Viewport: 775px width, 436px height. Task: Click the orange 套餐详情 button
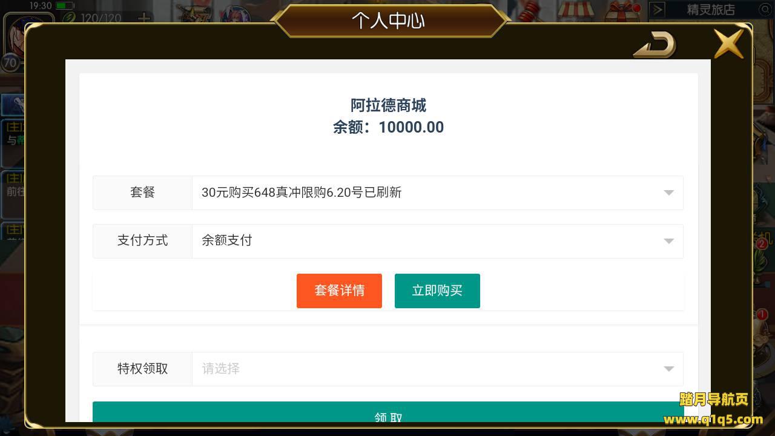[x=339, y=291]
